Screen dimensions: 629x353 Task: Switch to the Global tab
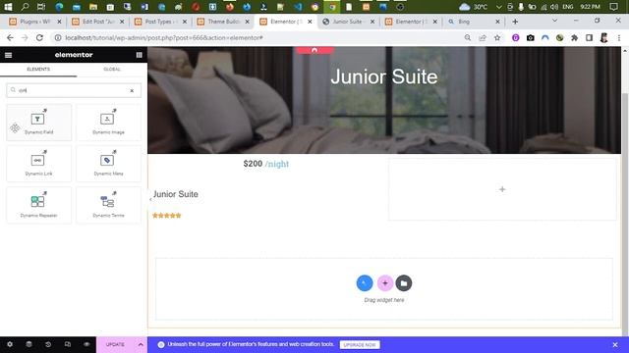tap(112, 70)
